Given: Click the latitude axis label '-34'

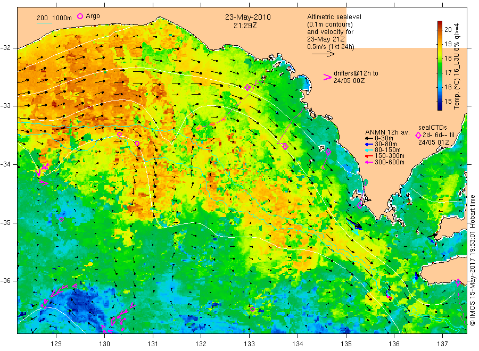Looking at the screenshot, I should click(x=5, y=164).
